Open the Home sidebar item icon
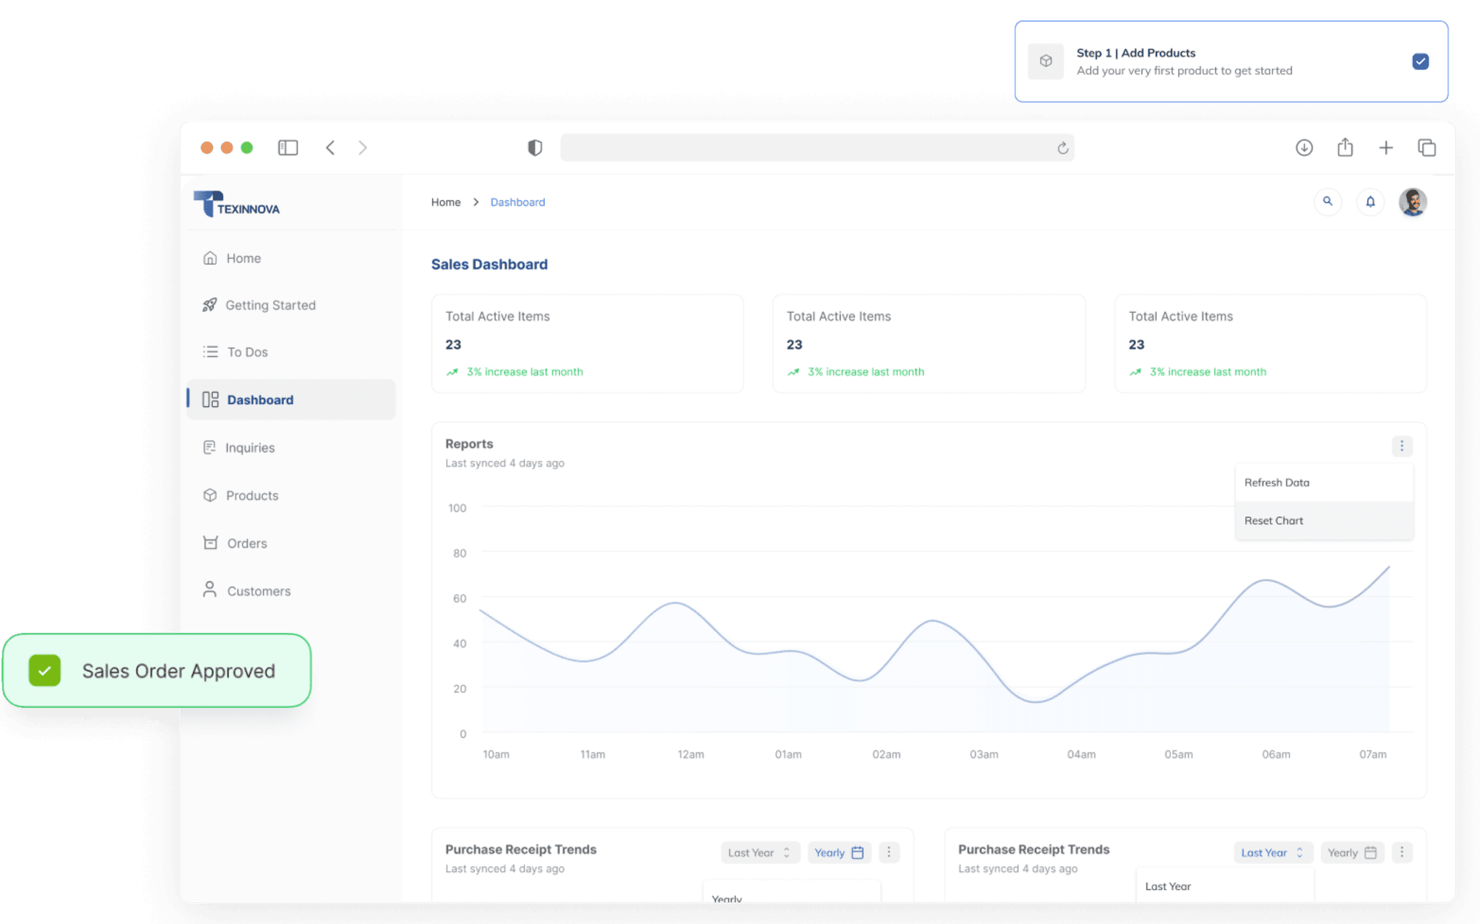This screenshot has width=1480, height=924. [210, 258]
